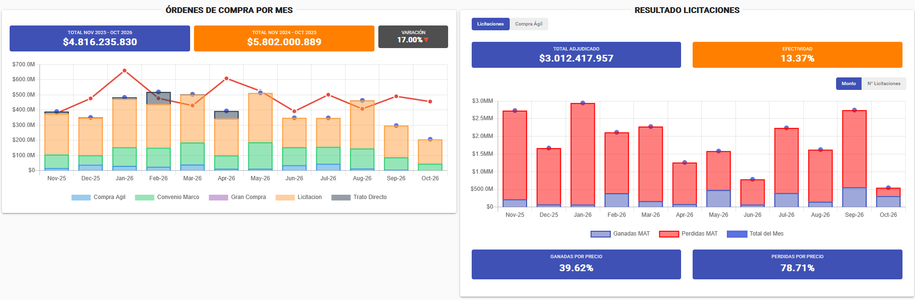
Task: Toggle the Gran Compra legend swatch
Action: click(x=219, y=198)
